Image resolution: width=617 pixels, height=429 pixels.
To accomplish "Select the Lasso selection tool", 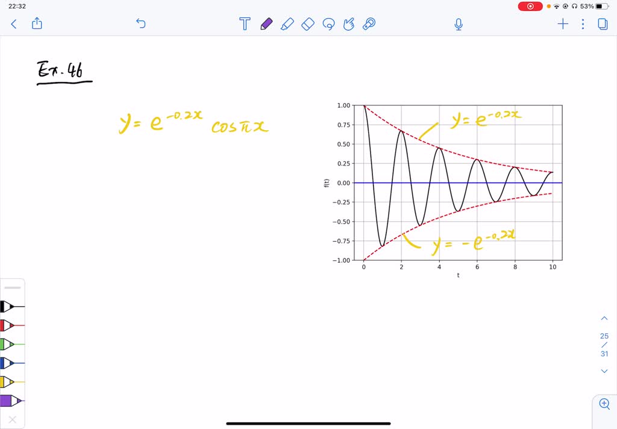I will [328, 24].
